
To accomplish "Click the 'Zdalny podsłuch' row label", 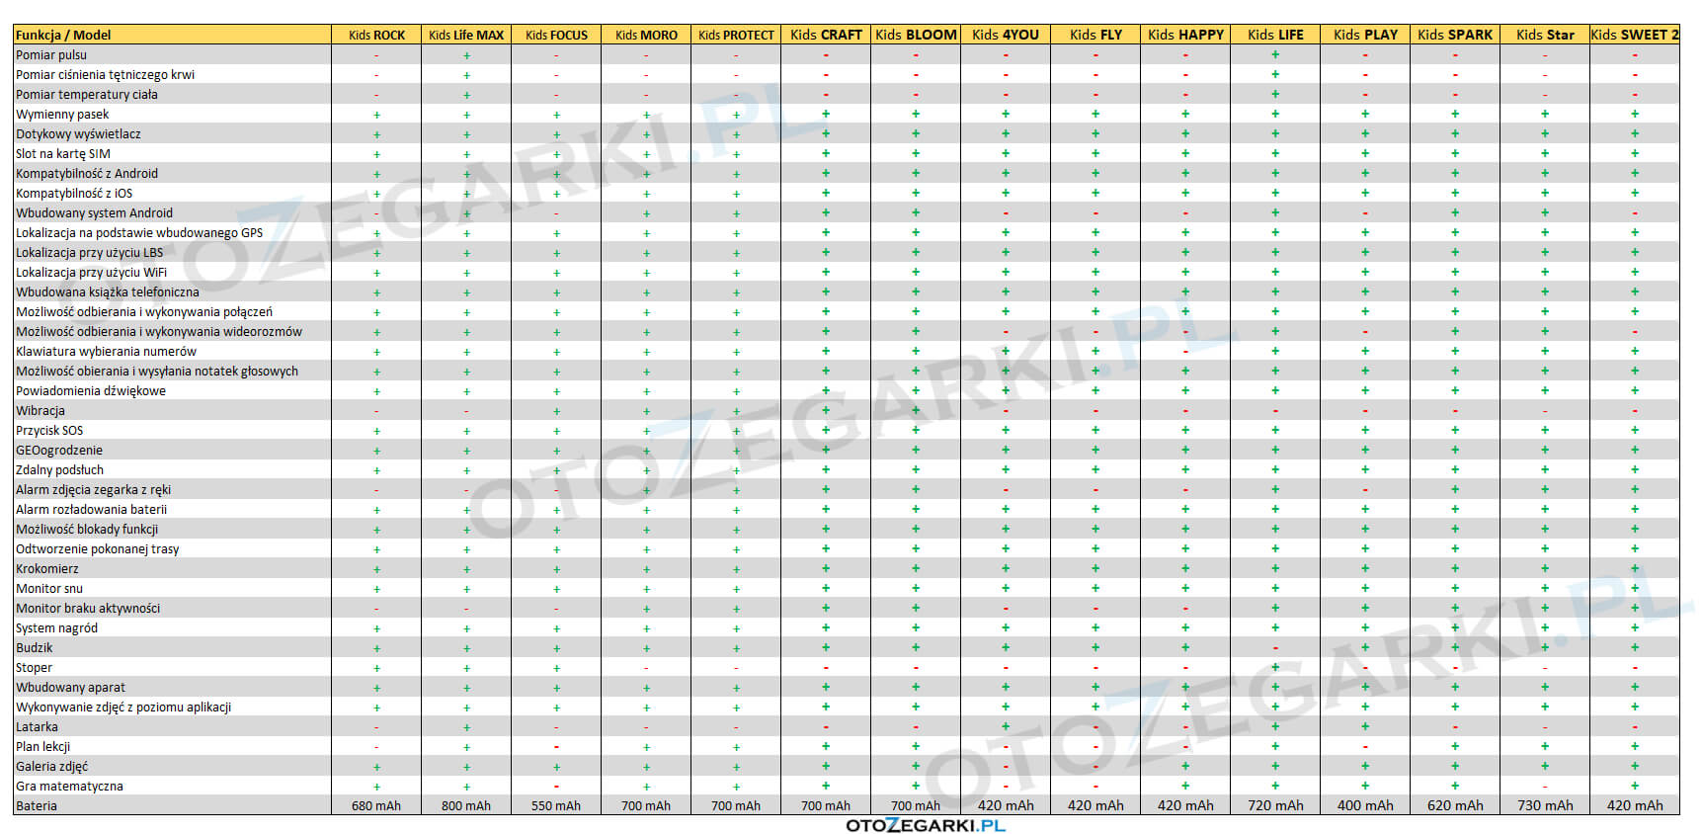I will click(59, 470).
